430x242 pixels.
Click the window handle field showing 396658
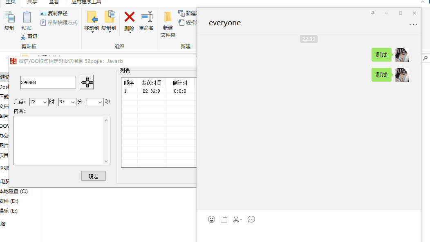(48, 82)
